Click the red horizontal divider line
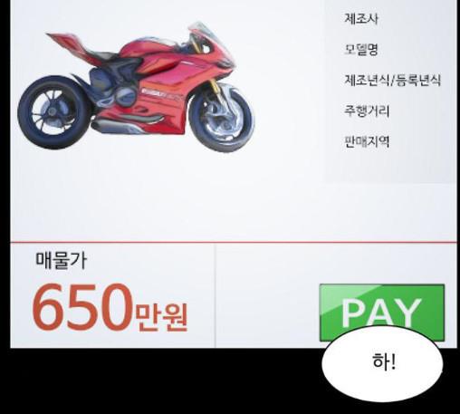Screen dimensions: 460x414 click(x=234, y=242)
